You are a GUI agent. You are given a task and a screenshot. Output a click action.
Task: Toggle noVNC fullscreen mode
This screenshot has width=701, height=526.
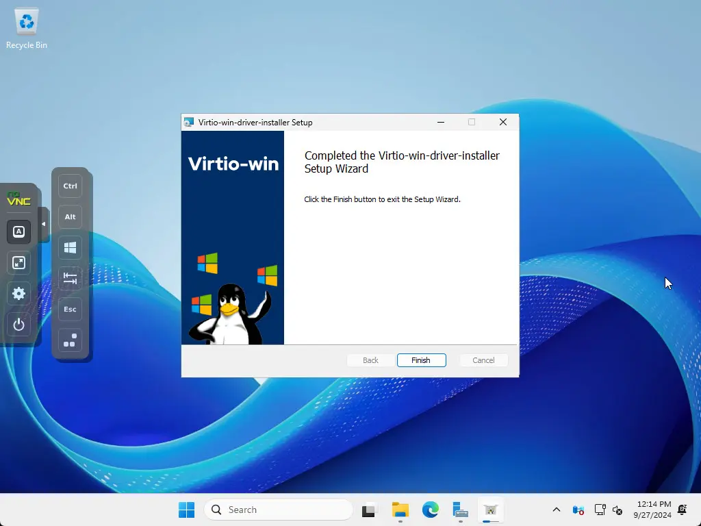(19, 262)
